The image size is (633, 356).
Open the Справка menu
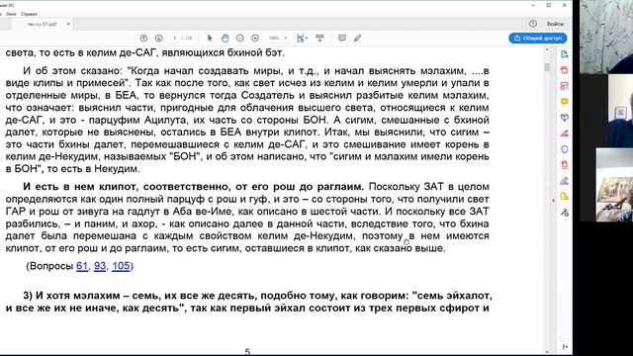tap(29, 14)
